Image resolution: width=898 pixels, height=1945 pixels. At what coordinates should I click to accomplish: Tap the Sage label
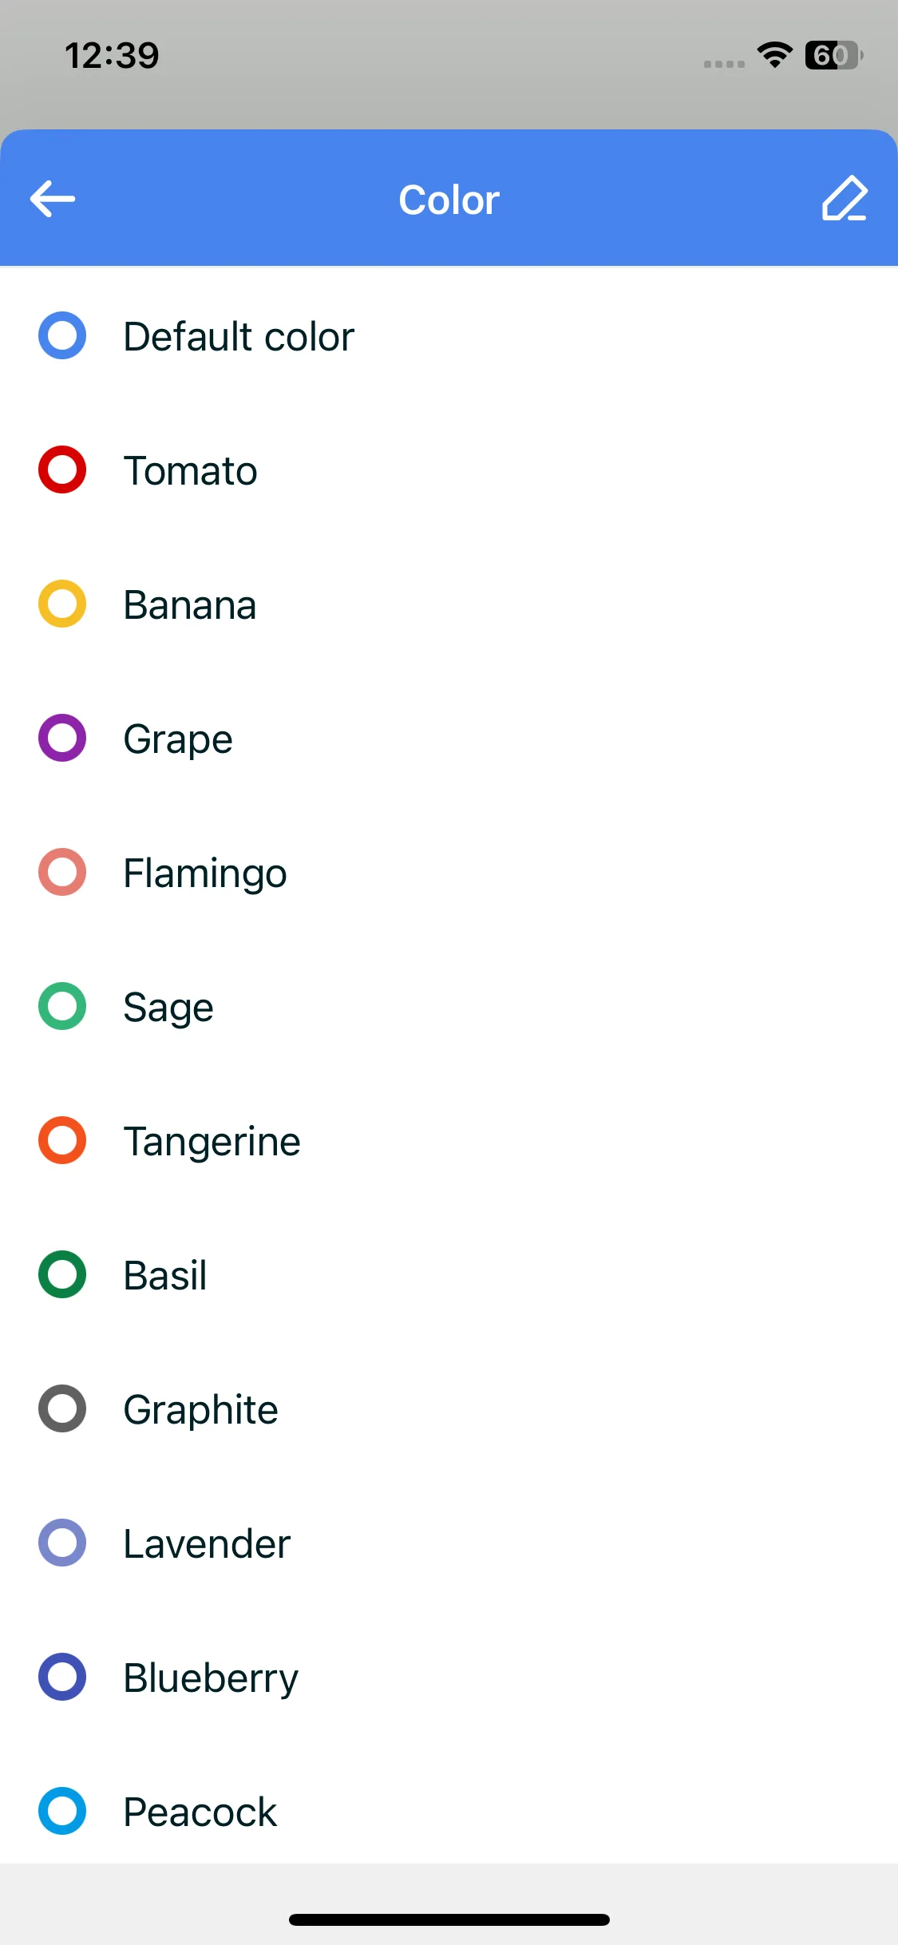tap(168, 1007)
